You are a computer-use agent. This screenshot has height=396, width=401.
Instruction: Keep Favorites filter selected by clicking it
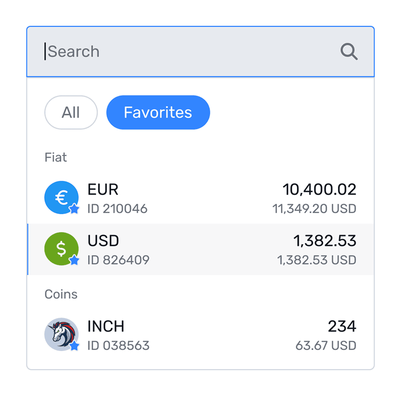point(158,112)
